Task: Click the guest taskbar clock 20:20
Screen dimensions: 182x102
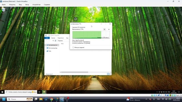Action: tap(174, 92)
